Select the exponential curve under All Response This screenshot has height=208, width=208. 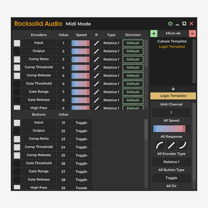coord(183,145)
